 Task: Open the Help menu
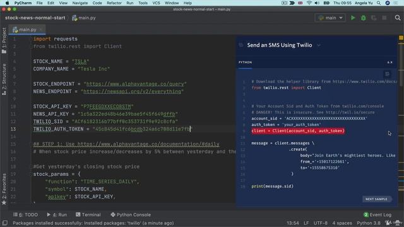(187, 3)
